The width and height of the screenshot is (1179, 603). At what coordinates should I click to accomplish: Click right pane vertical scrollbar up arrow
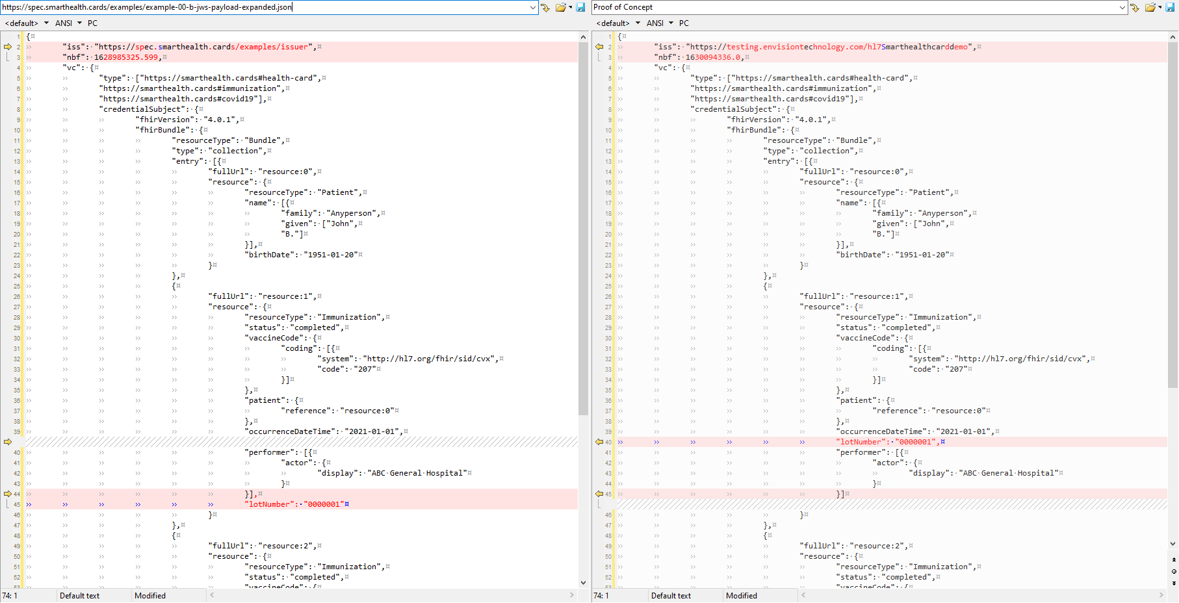pyautogui.click(x=1173, y=37)
